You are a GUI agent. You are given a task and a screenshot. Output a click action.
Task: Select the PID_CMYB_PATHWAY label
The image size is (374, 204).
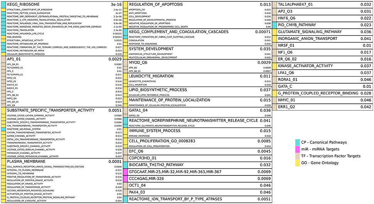pyautogui.click(x=297, y=25)
